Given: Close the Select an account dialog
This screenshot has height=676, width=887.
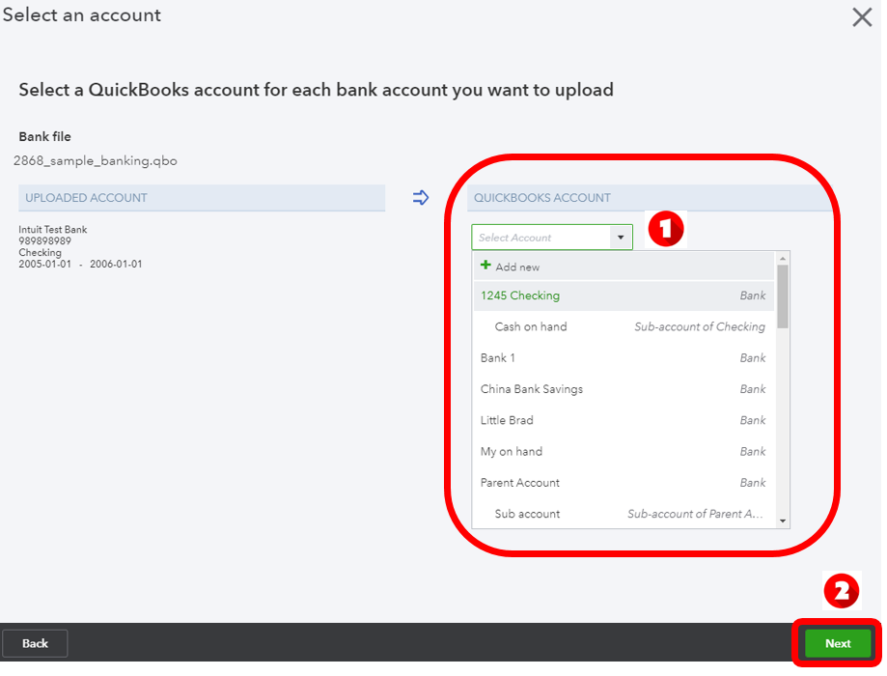Looking at the screenshot, I should tap(862, 16).
